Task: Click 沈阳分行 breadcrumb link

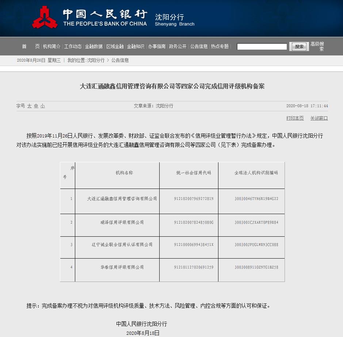Action: tap(96, 60)
